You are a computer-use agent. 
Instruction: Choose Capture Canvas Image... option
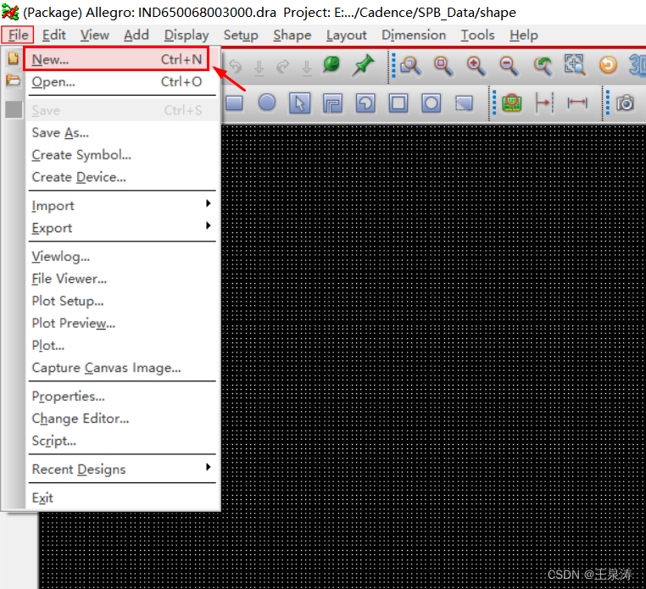pos(106,368)
